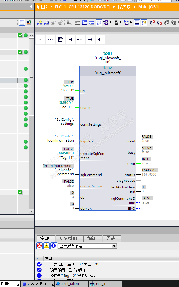Click PLC_1 [CPU 1212C DC/DC/DC] breadcrumb

point(83,7)
